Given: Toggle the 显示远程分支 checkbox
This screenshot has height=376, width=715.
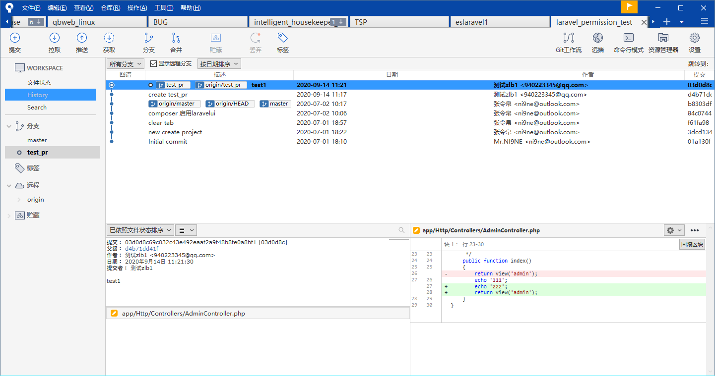Looking at the screenshot, I should click(153, 63).
